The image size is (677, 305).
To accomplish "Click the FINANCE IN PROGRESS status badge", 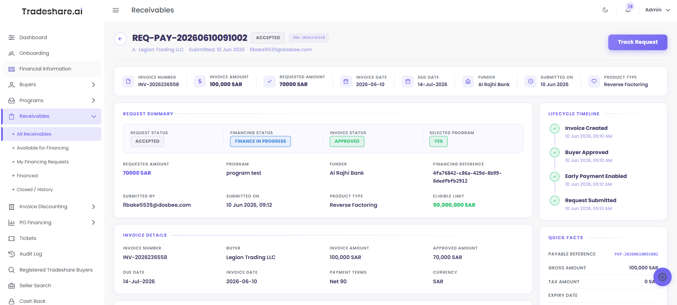I will [260, 141].
